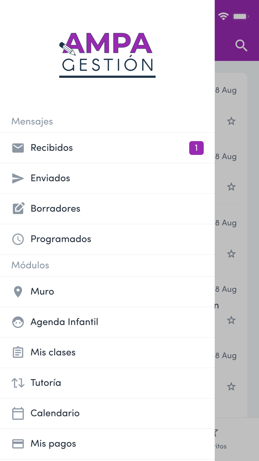Open the search magnifier
259x461 pixels.
pos(241,45)
